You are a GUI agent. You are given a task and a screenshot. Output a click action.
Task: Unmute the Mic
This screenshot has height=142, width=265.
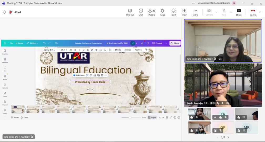[x=224, y=12]
